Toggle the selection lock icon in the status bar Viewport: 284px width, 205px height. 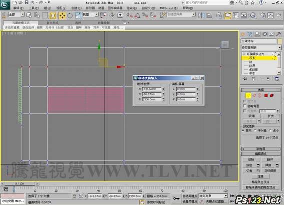74,196
